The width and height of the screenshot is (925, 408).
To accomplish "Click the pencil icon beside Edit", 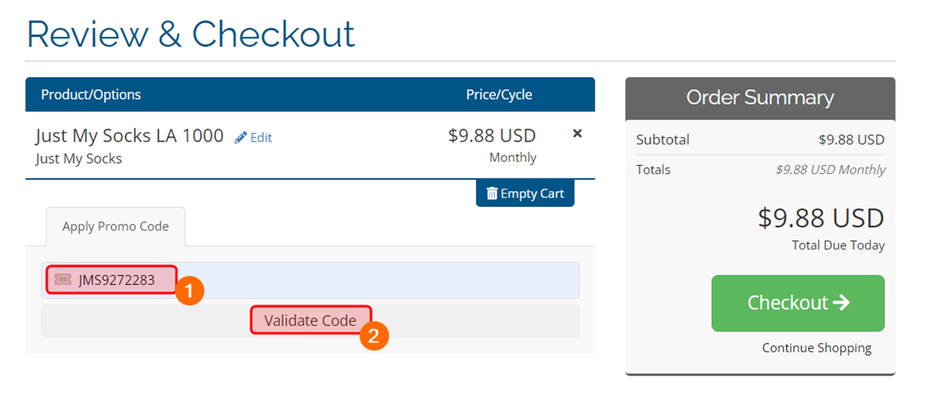I will [241, 138].
